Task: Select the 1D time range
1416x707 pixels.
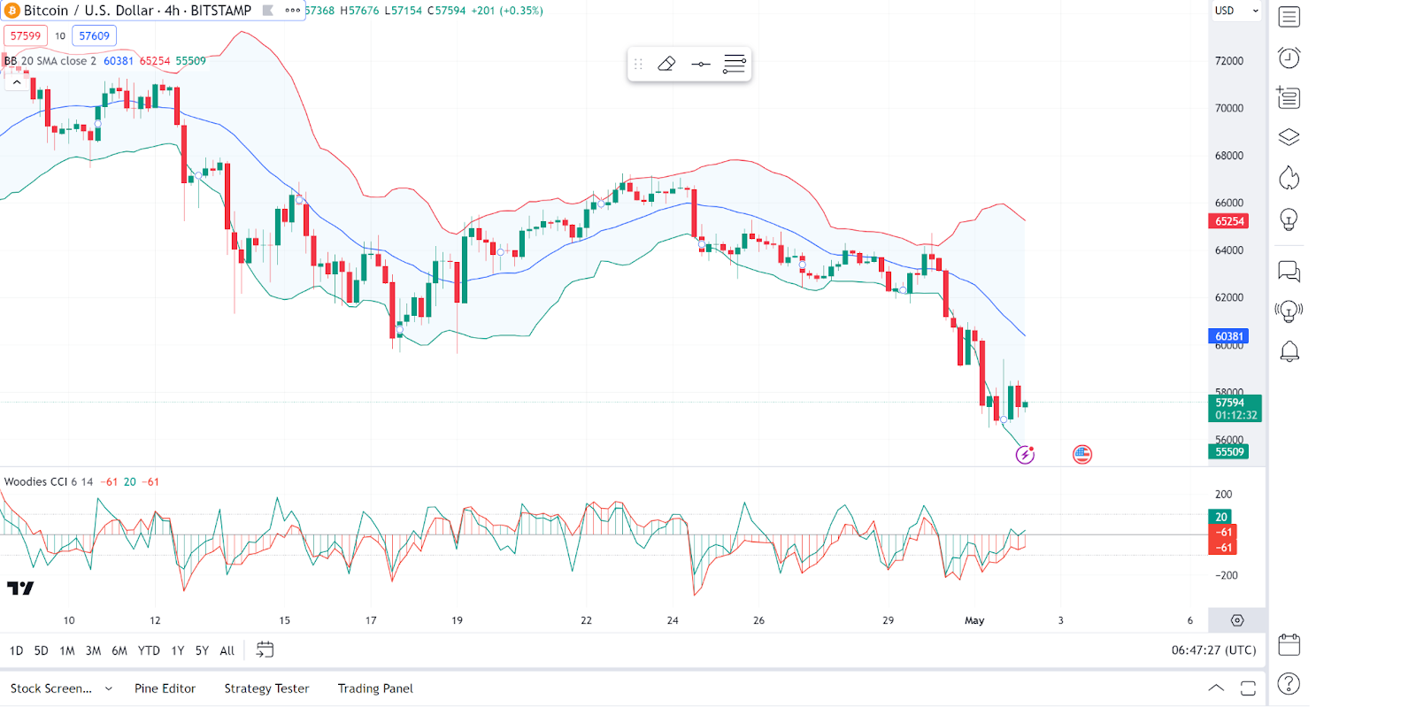Action: point(16,650)
